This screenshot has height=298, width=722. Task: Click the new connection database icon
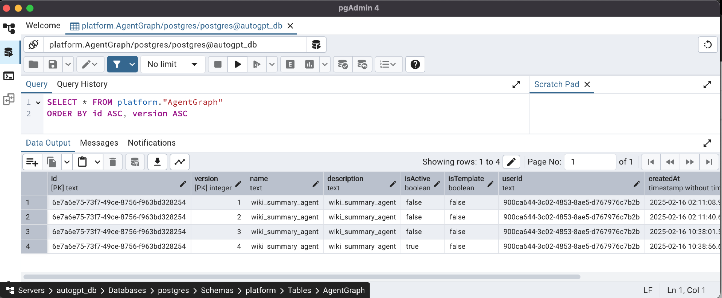[316, 45]
